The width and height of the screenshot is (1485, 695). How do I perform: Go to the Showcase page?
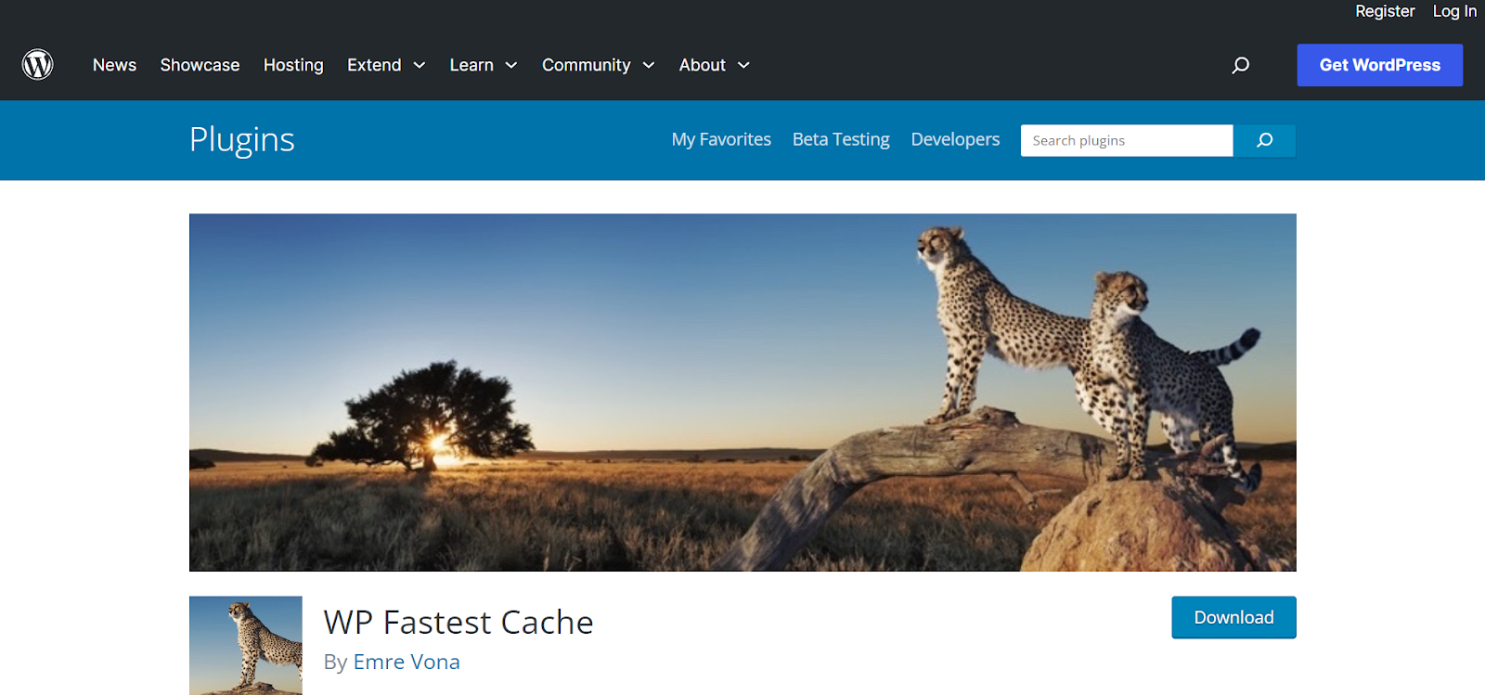200,65
